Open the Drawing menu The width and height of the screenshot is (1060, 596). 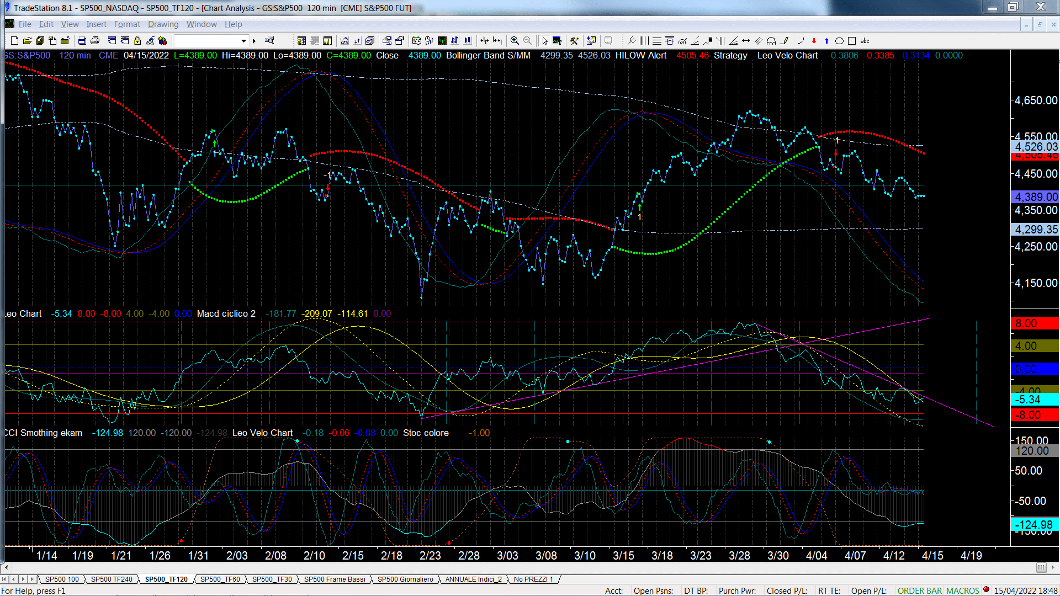point(163,24)
